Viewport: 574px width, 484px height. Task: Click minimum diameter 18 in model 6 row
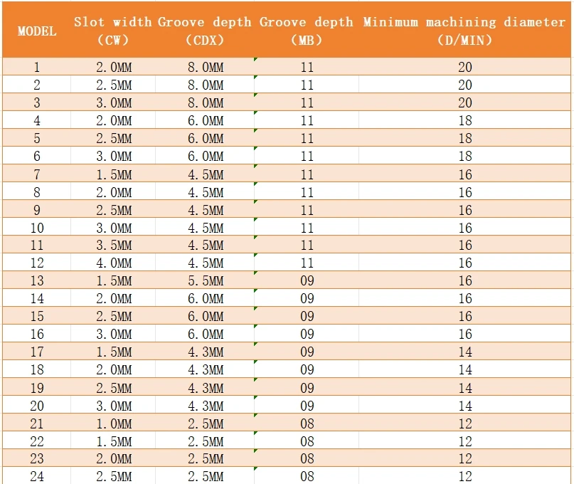[x=465, y=156]
